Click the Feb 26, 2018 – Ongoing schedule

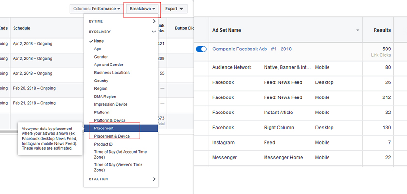tap(34, 88)
